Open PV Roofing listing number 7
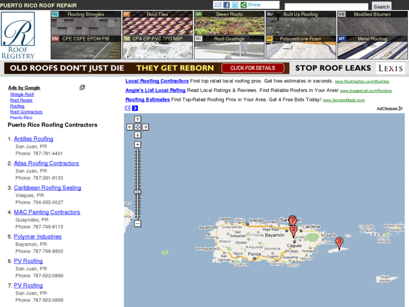The height and width of the screenshot is (307, 409). click(28, 286)
